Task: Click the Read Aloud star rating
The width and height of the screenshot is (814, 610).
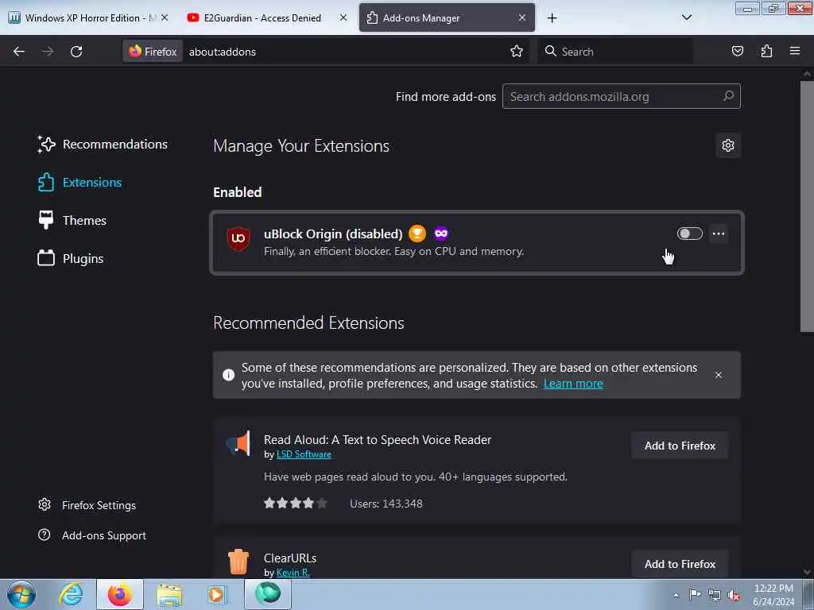Action: 296,503
